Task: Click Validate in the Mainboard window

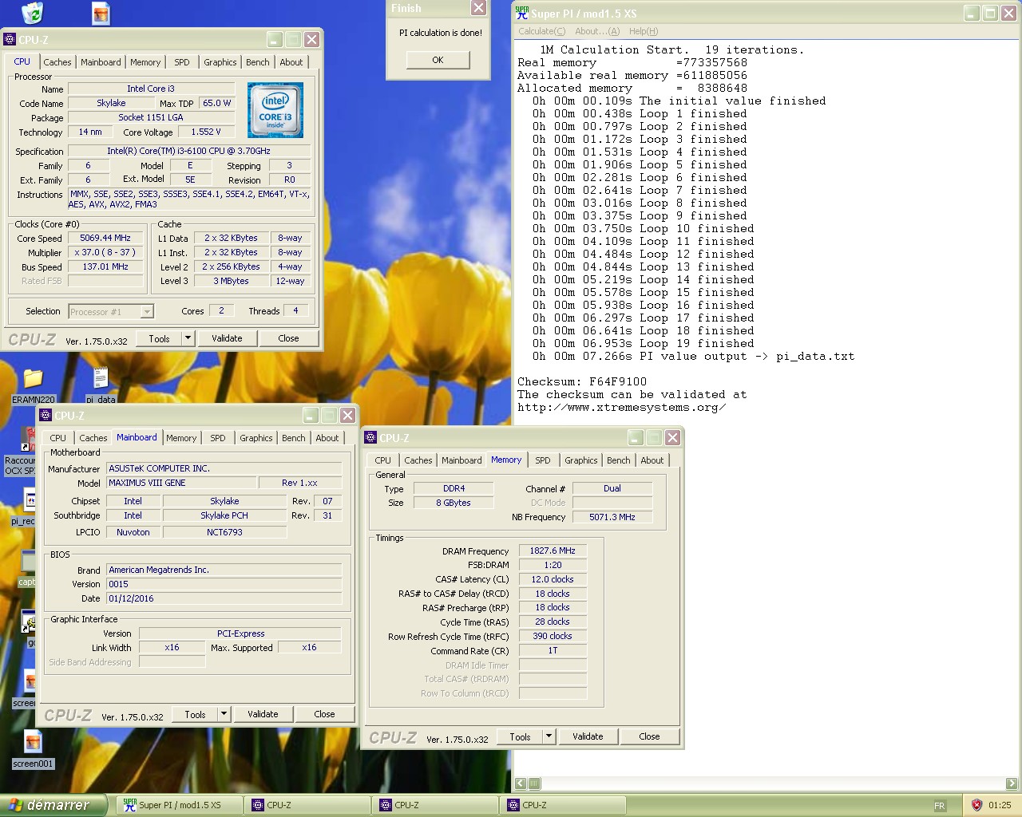Action: click(x=263, y=714)
